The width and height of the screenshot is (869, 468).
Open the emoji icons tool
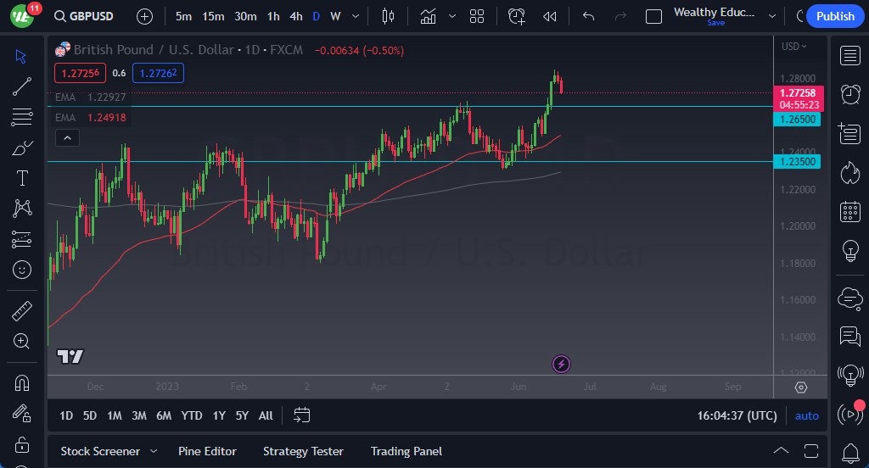coord(22,270)
